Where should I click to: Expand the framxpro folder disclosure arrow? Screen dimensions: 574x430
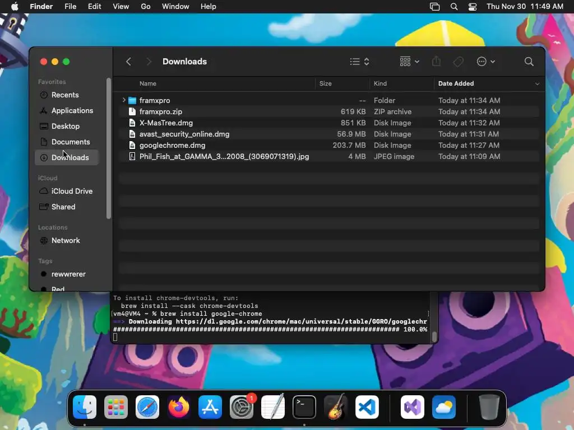(x=124, y=100)
